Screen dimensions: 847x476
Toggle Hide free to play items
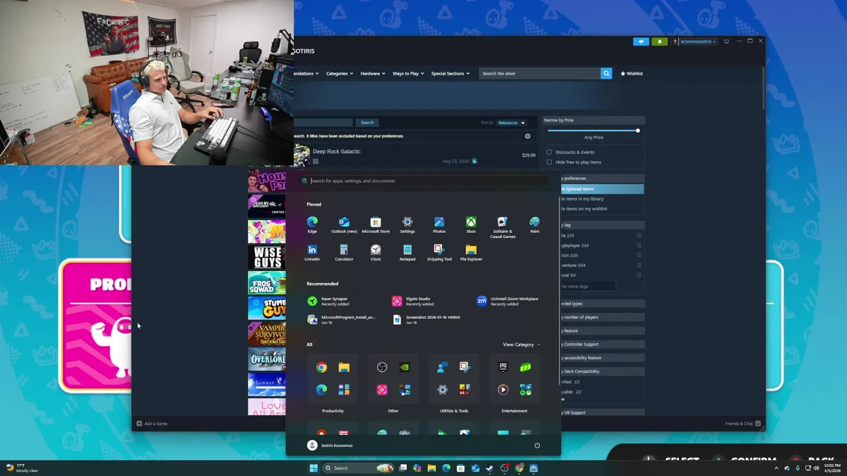pos(549,162)
